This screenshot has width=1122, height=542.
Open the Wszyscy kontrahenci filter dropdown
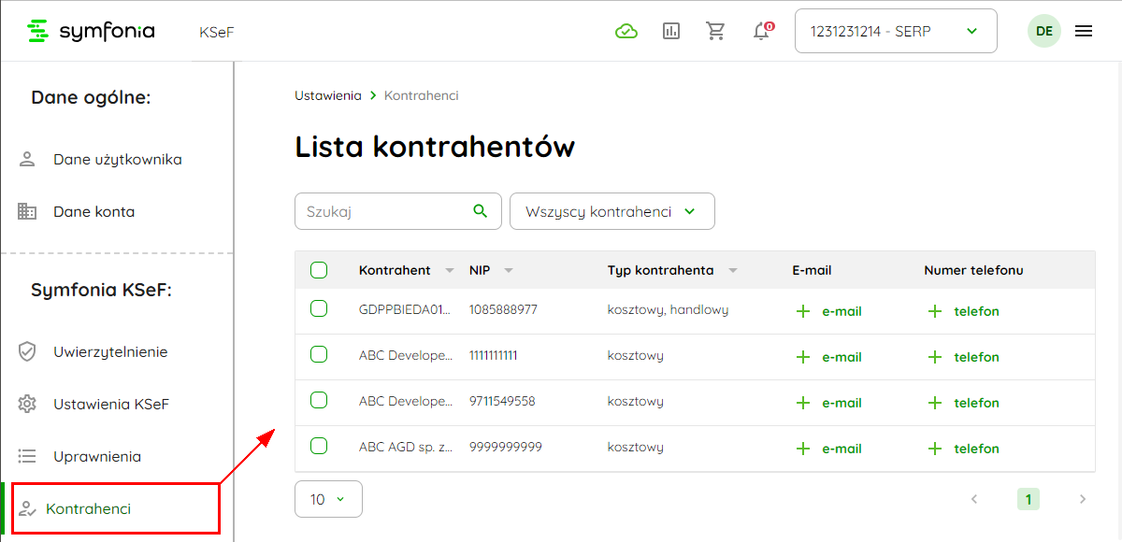[x=611, y=211]
